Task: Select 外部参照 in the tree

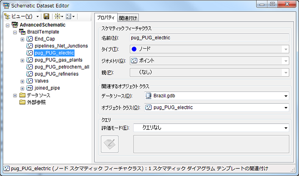Action: point(36,102)
